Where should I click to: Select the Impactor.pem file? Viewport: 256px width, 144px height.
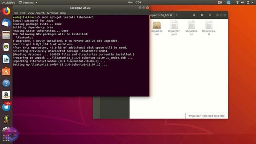click(x=174, y=28)
